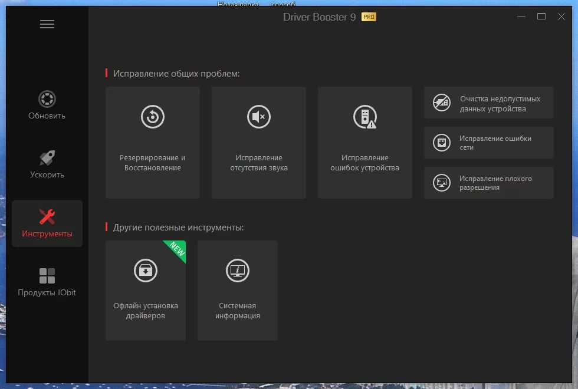This screenshot has width=578, height=389.
Task: Click the device error computer icon
Action: pos(365,117)
